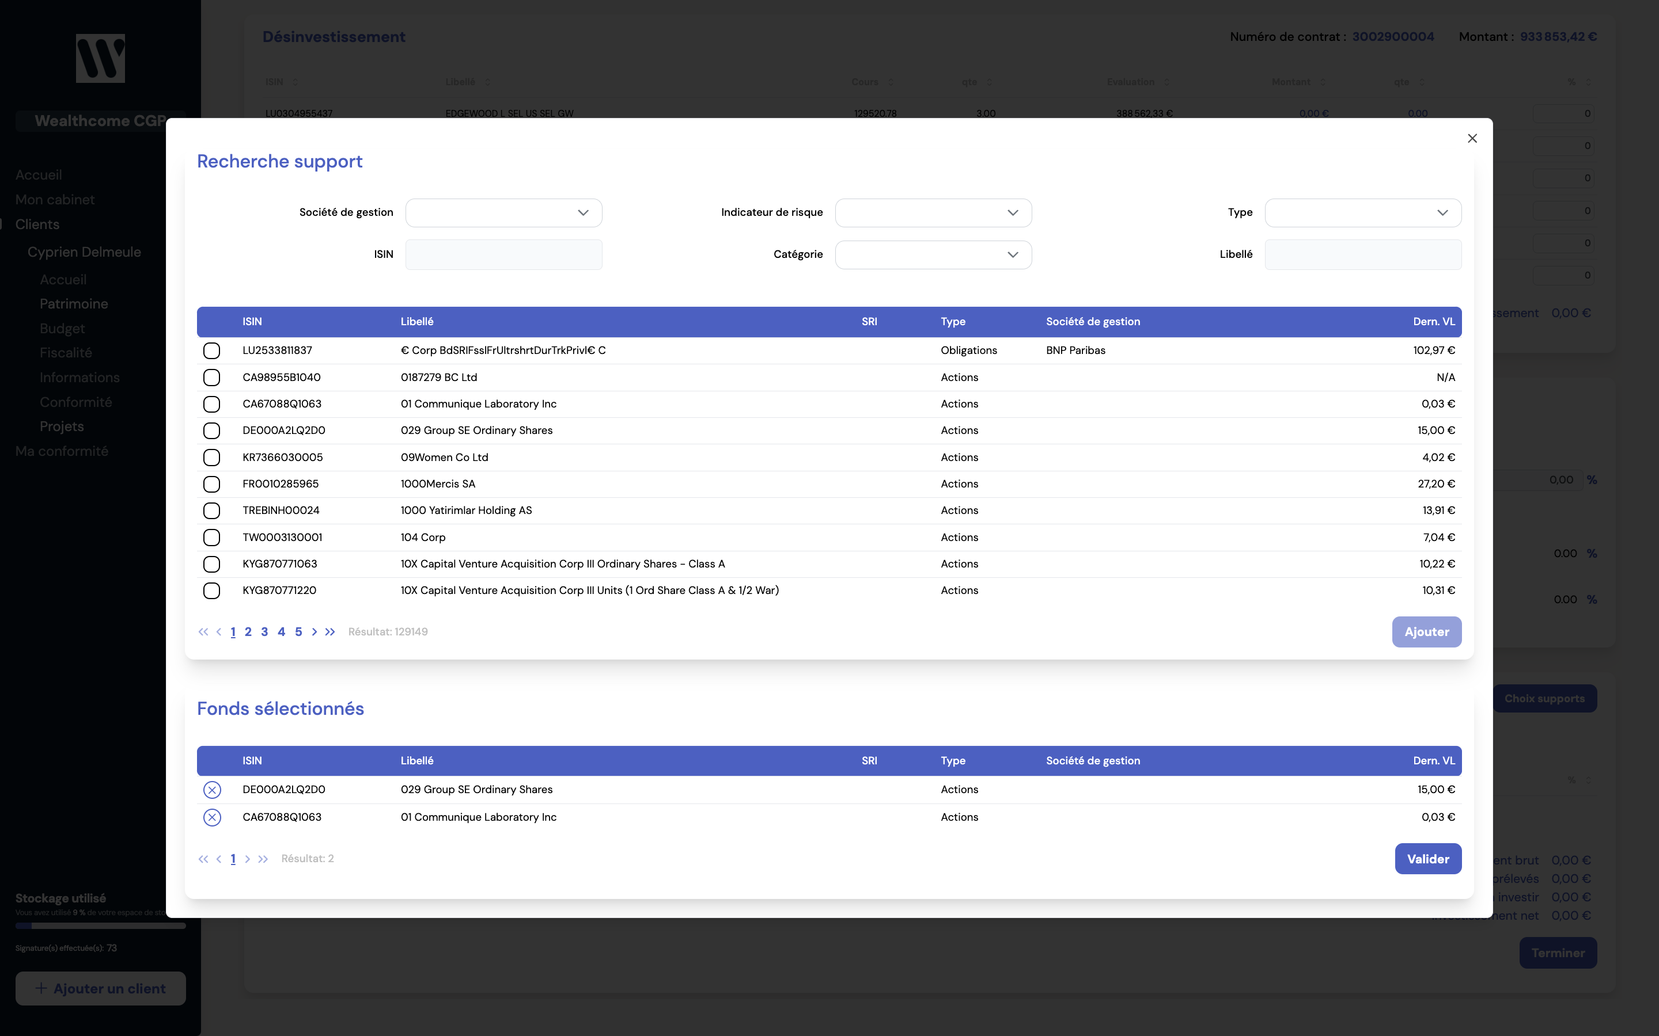Click the Terminer button in background
The width and height of the screenshot is (1659, 1036).
click(x=1558, y=953)
